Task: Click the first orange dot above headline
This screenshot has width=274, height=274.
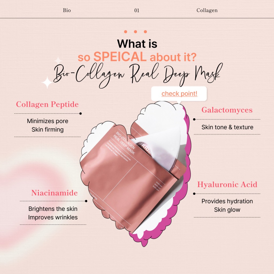Action: 125,32
